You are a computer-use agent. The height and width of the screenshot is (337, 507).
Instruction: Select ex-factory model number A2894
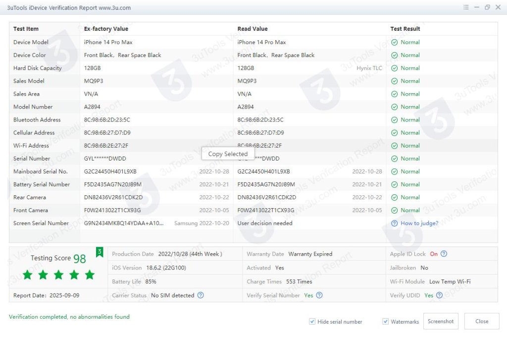(92, 107)
